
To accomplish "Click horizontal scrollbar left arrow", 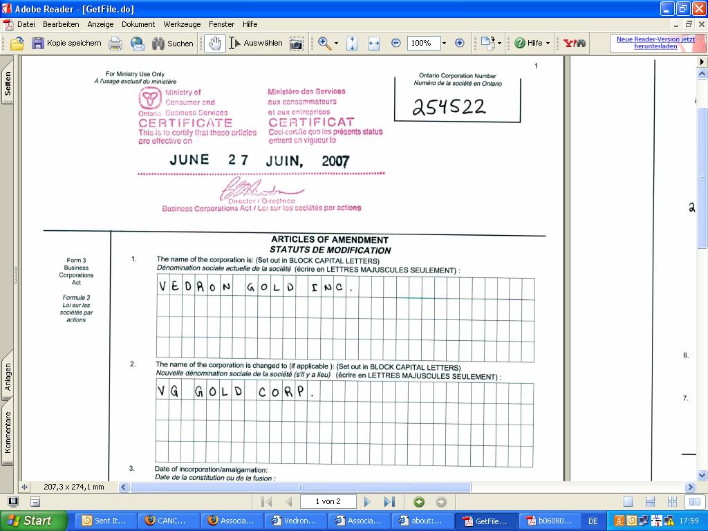I will pyautogui.click(x=124, y=487).
